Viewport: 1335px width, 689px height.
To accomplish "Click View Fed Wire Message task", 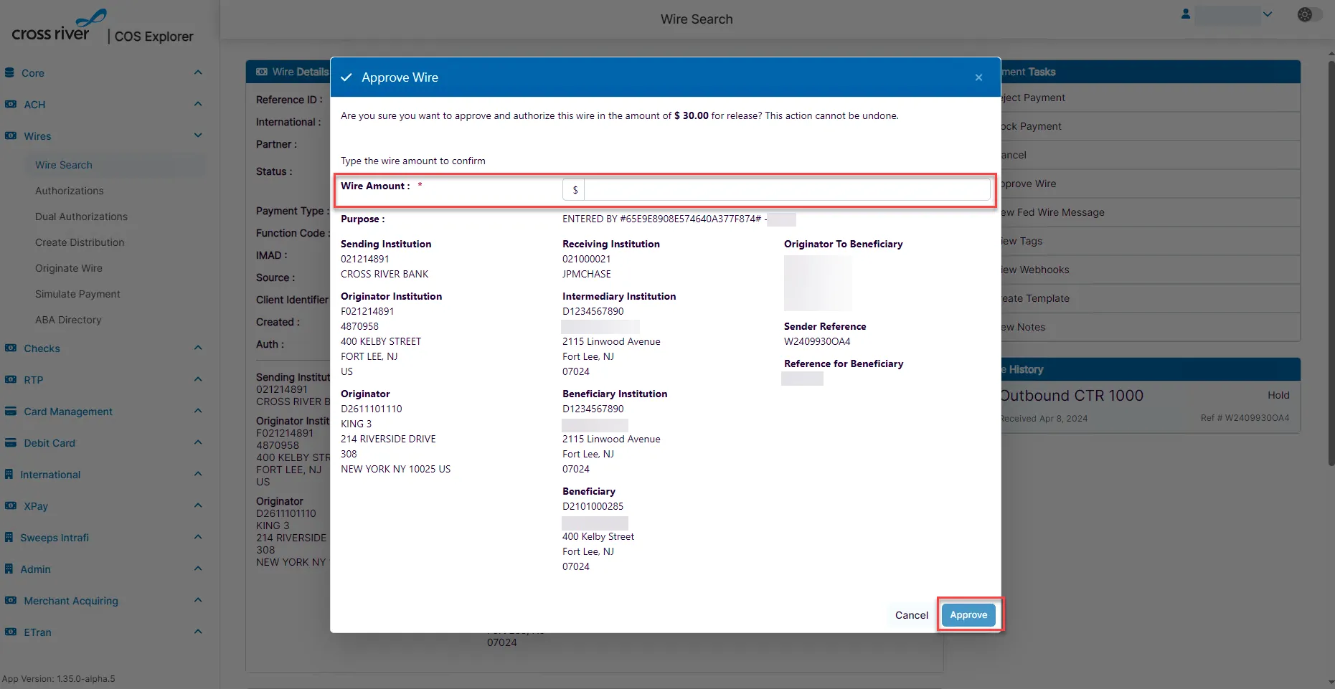I will point(1151,212).
